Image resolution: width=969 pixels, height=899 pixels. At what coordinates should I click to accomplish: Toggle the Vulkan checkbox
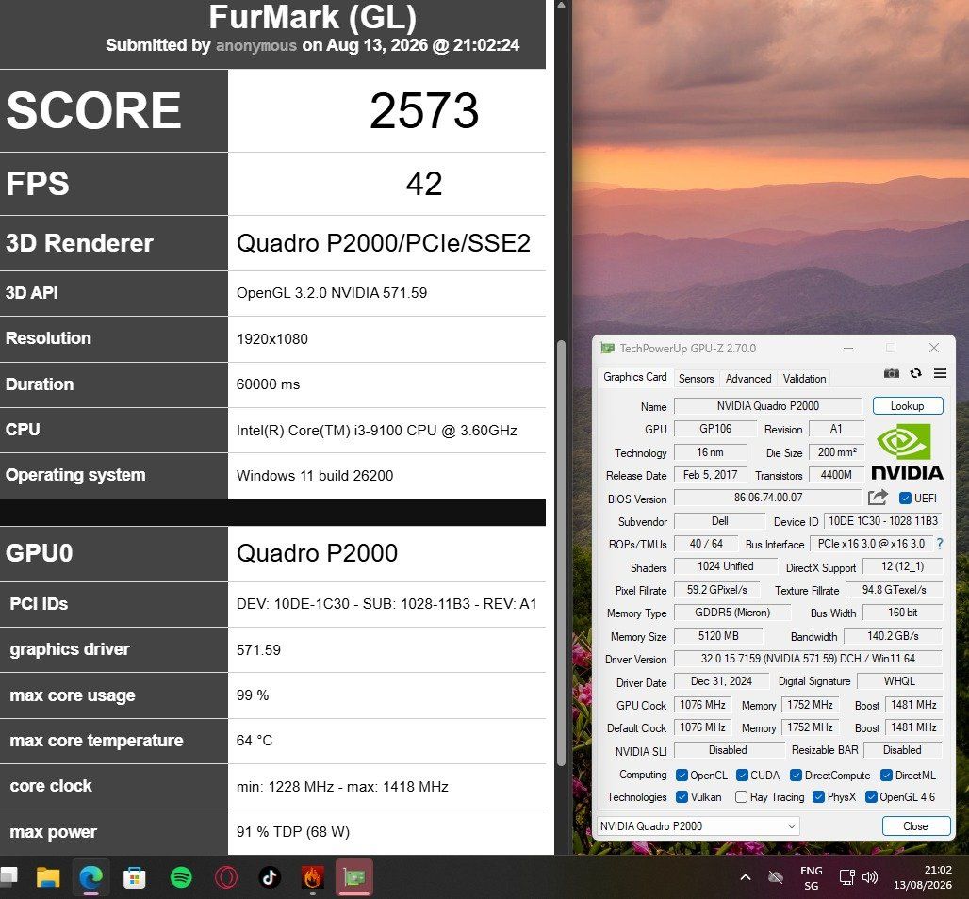682,797
